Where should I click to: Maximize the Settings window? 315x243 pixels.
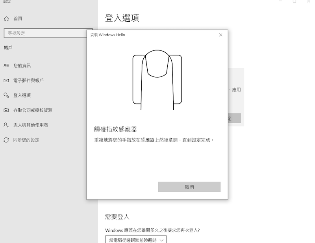click(x=294, y=1)
